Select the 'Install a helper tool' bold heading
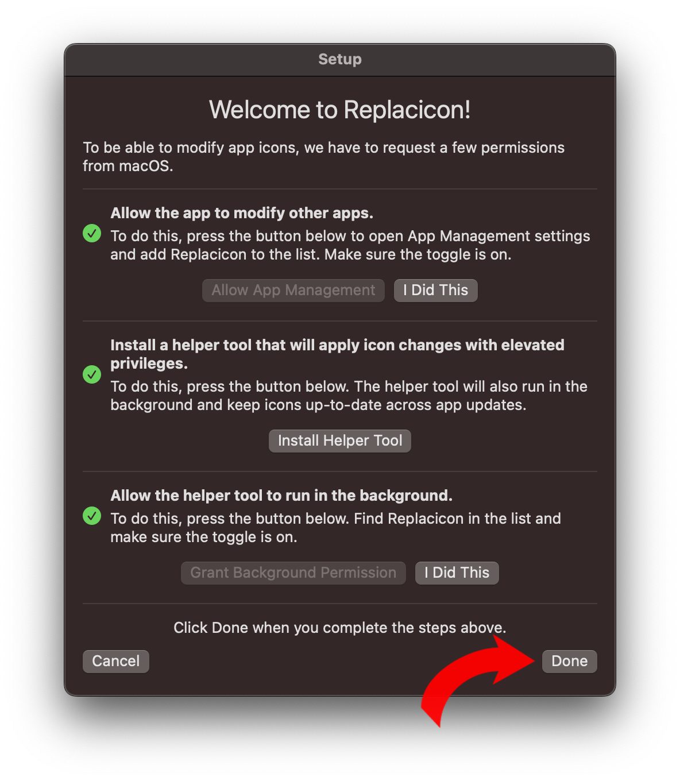The width and height of the screenshot is (680, 781). click(338, 354)
